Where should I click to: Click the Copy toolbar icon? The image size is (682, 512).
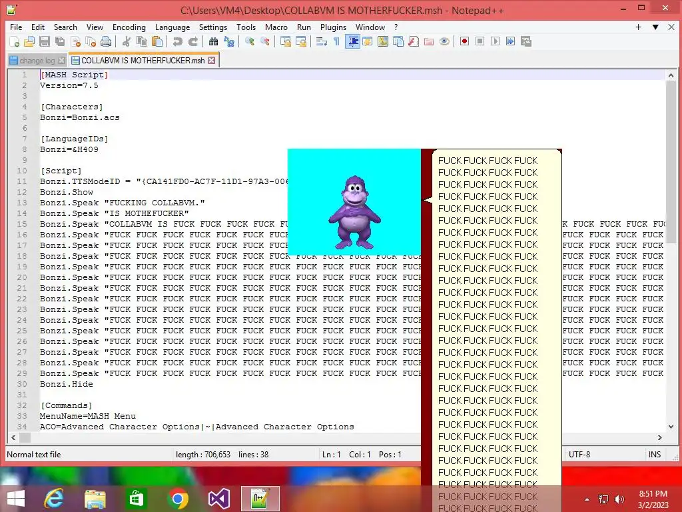coord(142,41)
